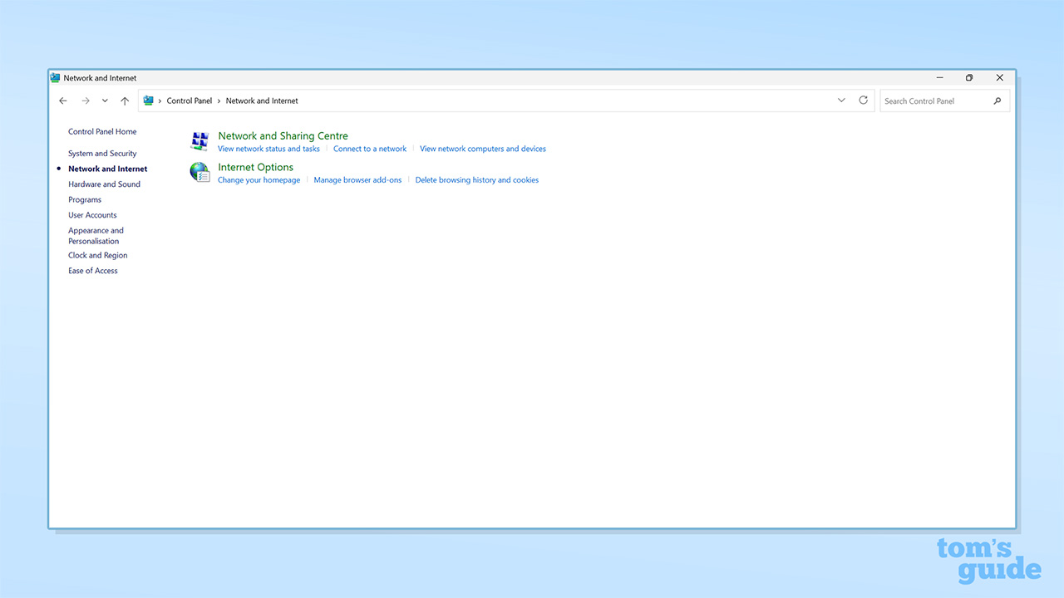
Task: Click Manage browser add-ons link
Action: point(357,180)
